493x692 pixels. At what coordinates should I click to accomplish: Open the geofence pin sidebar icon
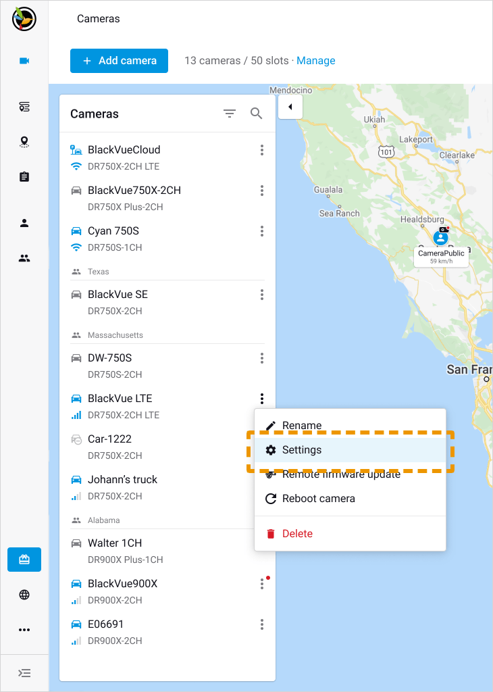coord(24,142)
